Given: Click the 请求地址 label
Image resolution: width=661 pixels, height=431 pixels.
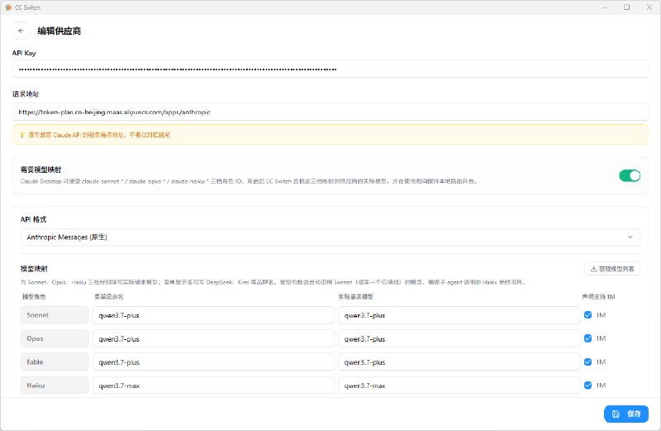Looking at the screenshot, I should (x=26, y=94).
